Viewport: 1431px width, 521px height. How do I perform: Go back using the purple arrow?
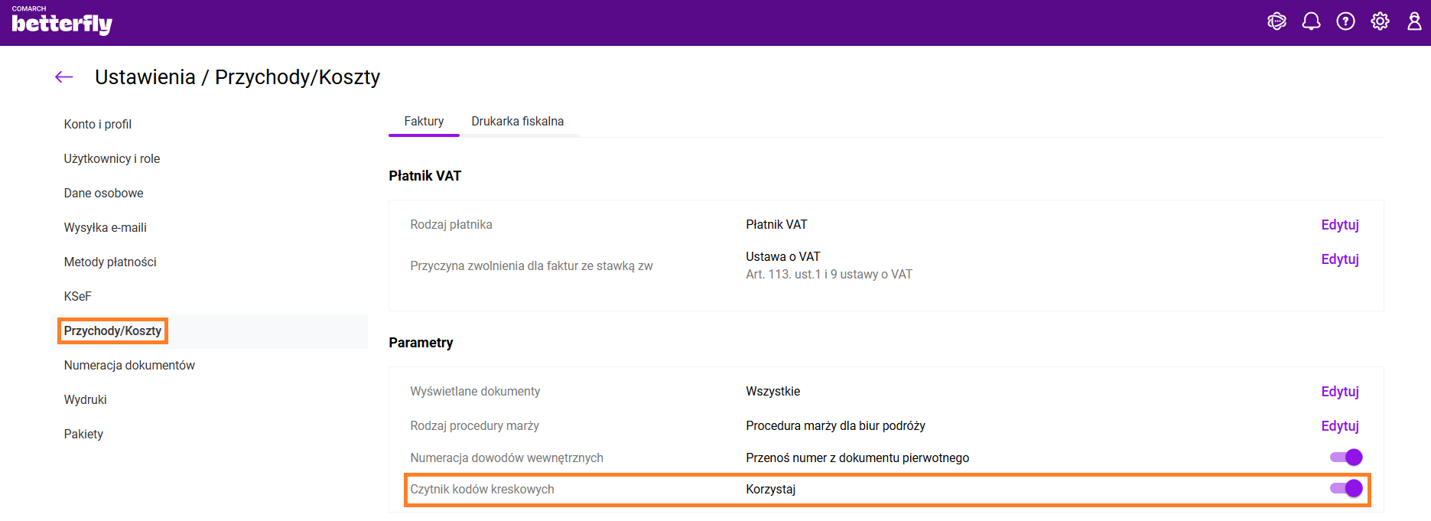click(x=64, y=77)
